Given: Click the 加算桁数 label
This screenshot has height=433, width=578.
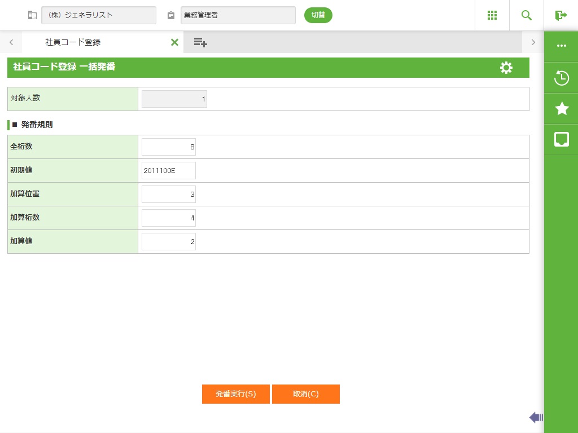Looking at the screenshot, I should [25, 217].
